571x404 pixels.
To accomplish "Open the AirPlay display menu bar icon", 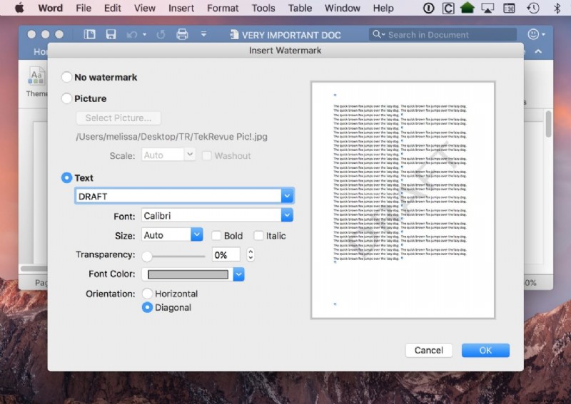I will (487, 8).
